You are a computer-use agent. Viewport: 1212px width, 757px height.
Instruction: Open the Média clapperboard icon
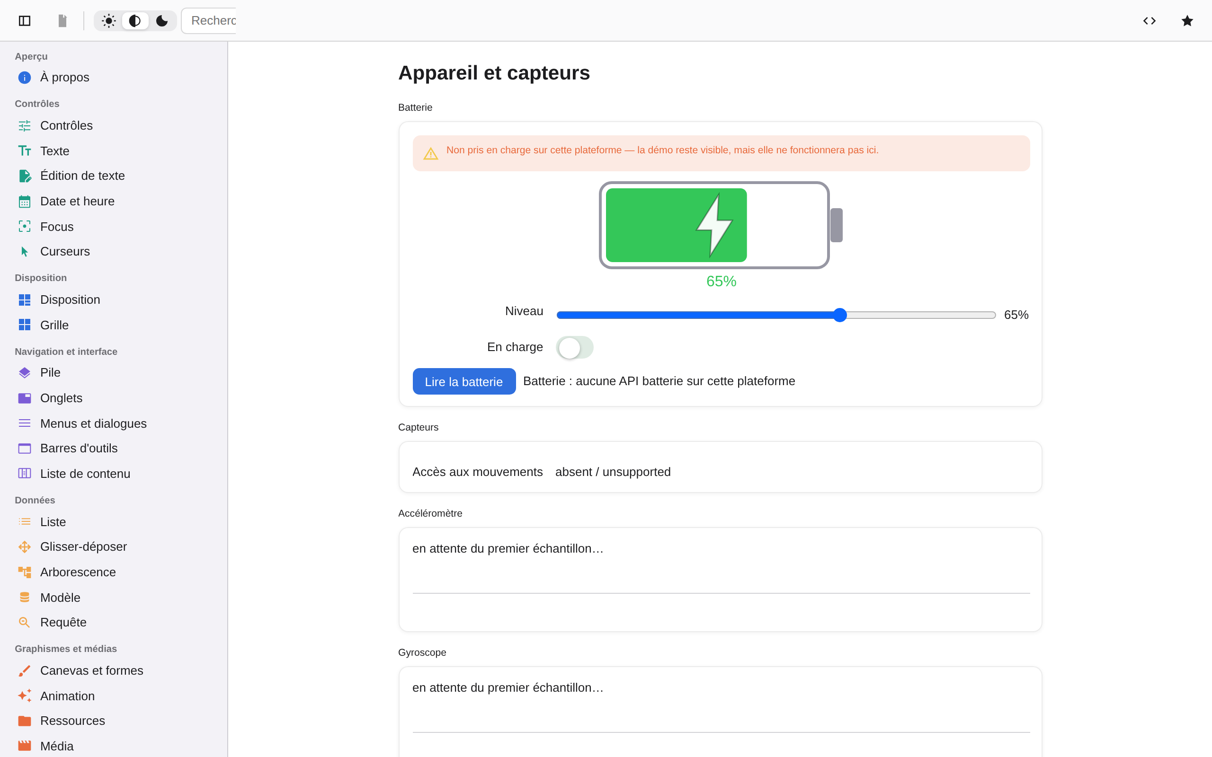[25, 746]
